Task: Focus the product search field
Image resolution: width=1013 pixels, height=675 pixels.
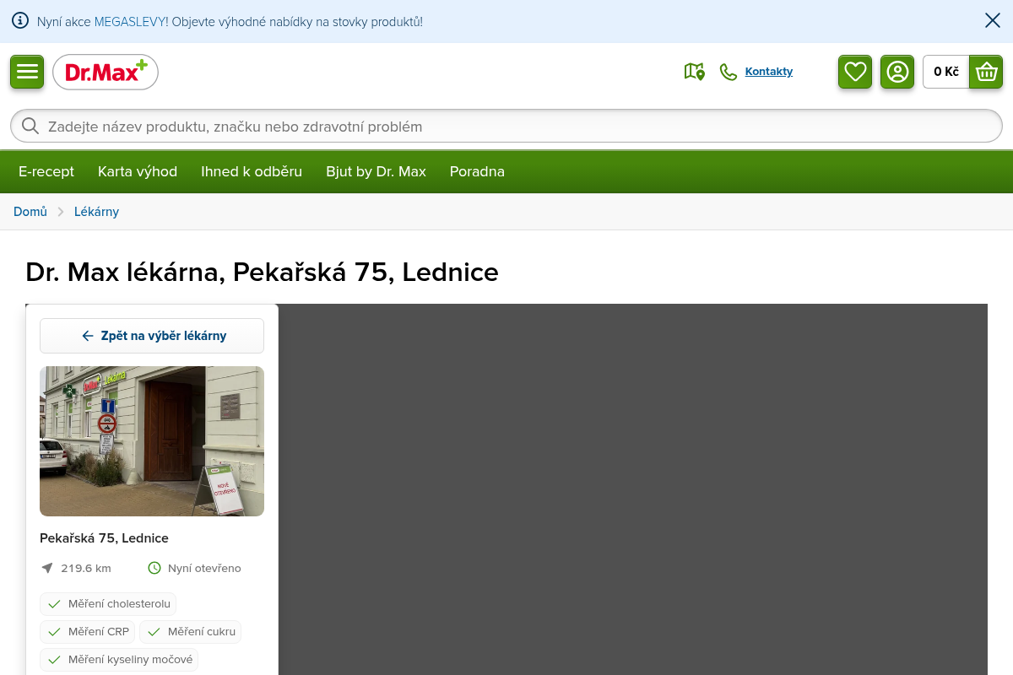Action: [506, 127]
